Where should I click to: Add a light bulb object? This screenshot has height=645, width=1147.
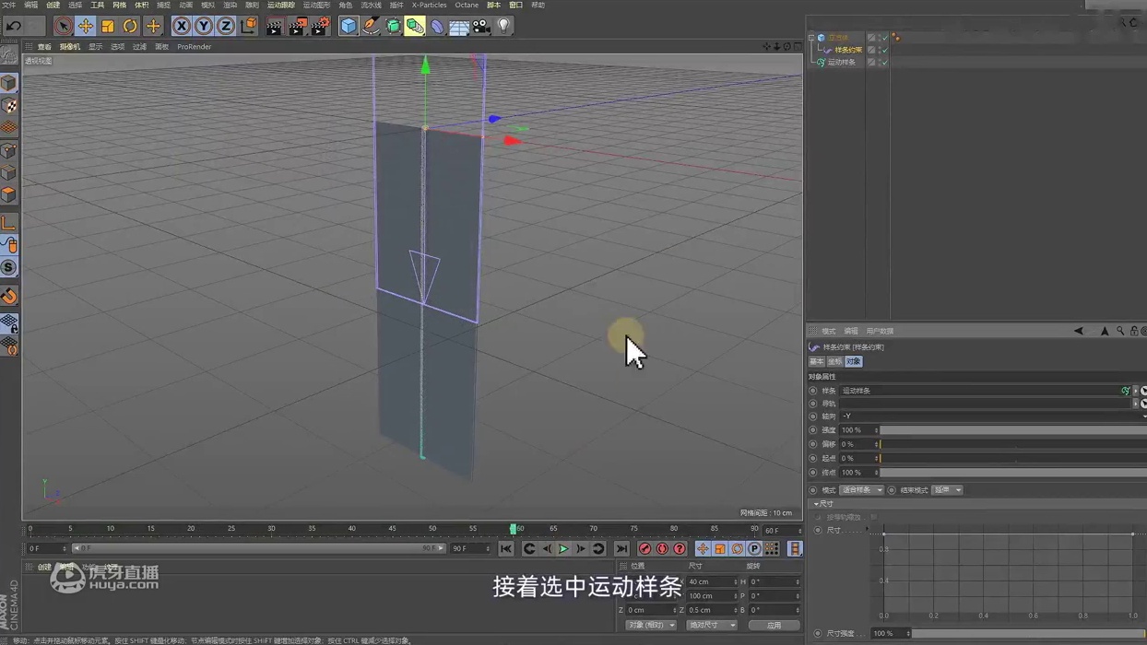pyautogui.click(x=503, y=26)
